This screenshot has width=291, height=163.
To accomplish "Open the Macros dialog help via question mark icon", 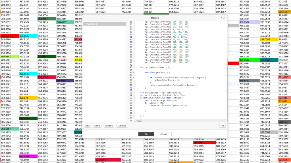I will pos(221,18).
